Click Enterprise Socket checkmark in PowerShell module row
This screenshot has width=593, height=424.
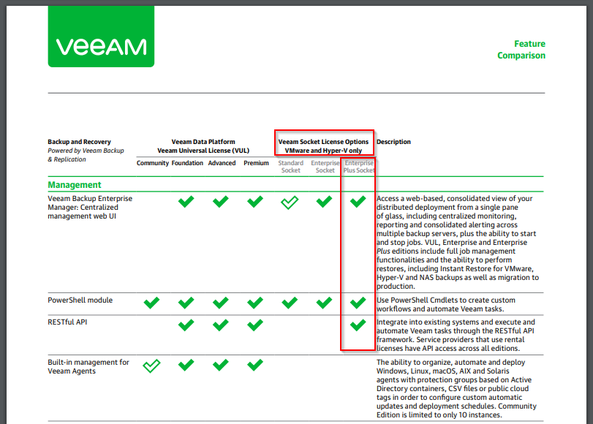(x=324, y=303)
